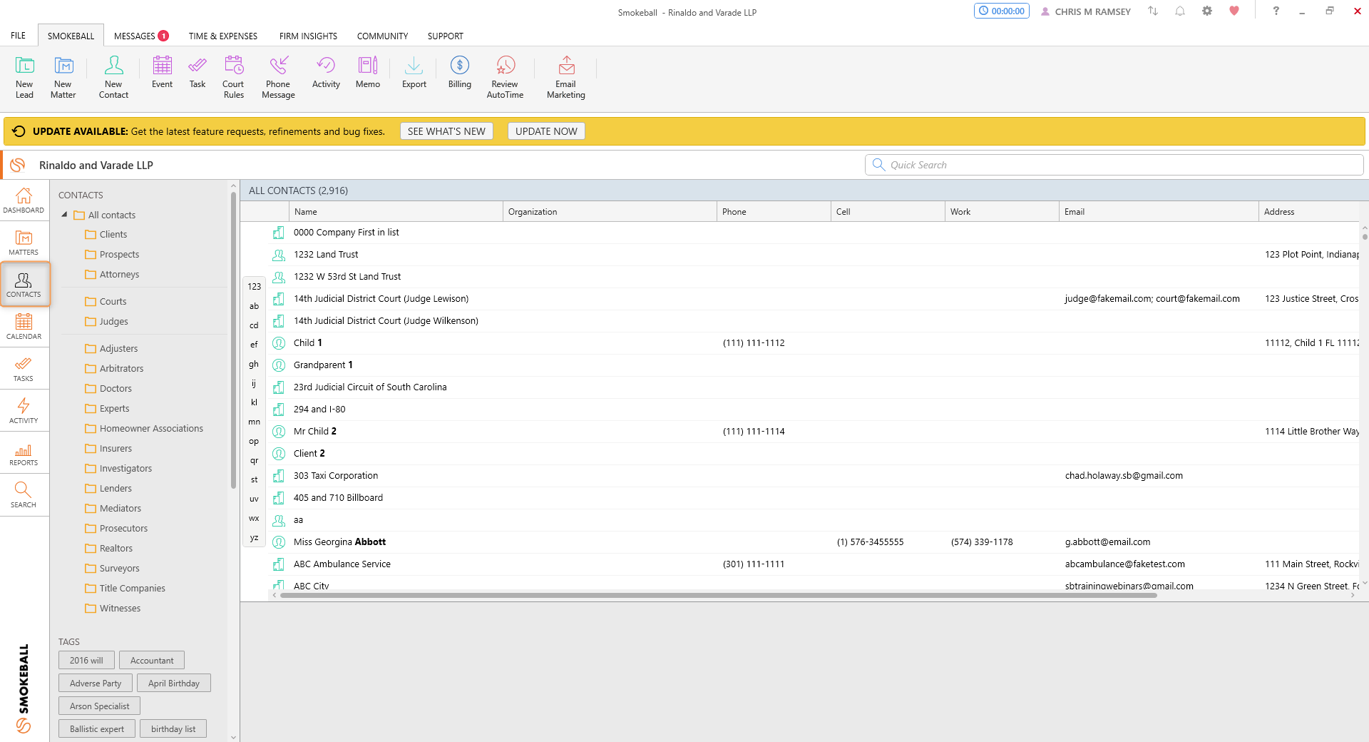Filter by the Accountant tag

[152, 661]
